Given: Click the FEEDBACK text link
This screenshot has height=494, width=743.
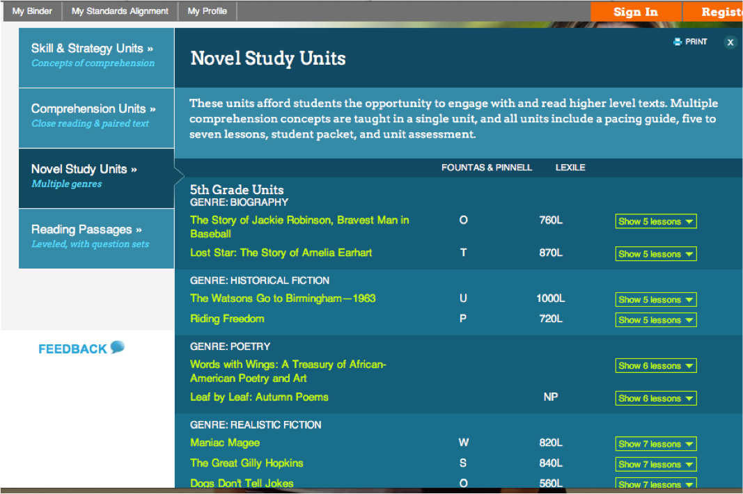Looking at the screenshot, I should [72, 349].
